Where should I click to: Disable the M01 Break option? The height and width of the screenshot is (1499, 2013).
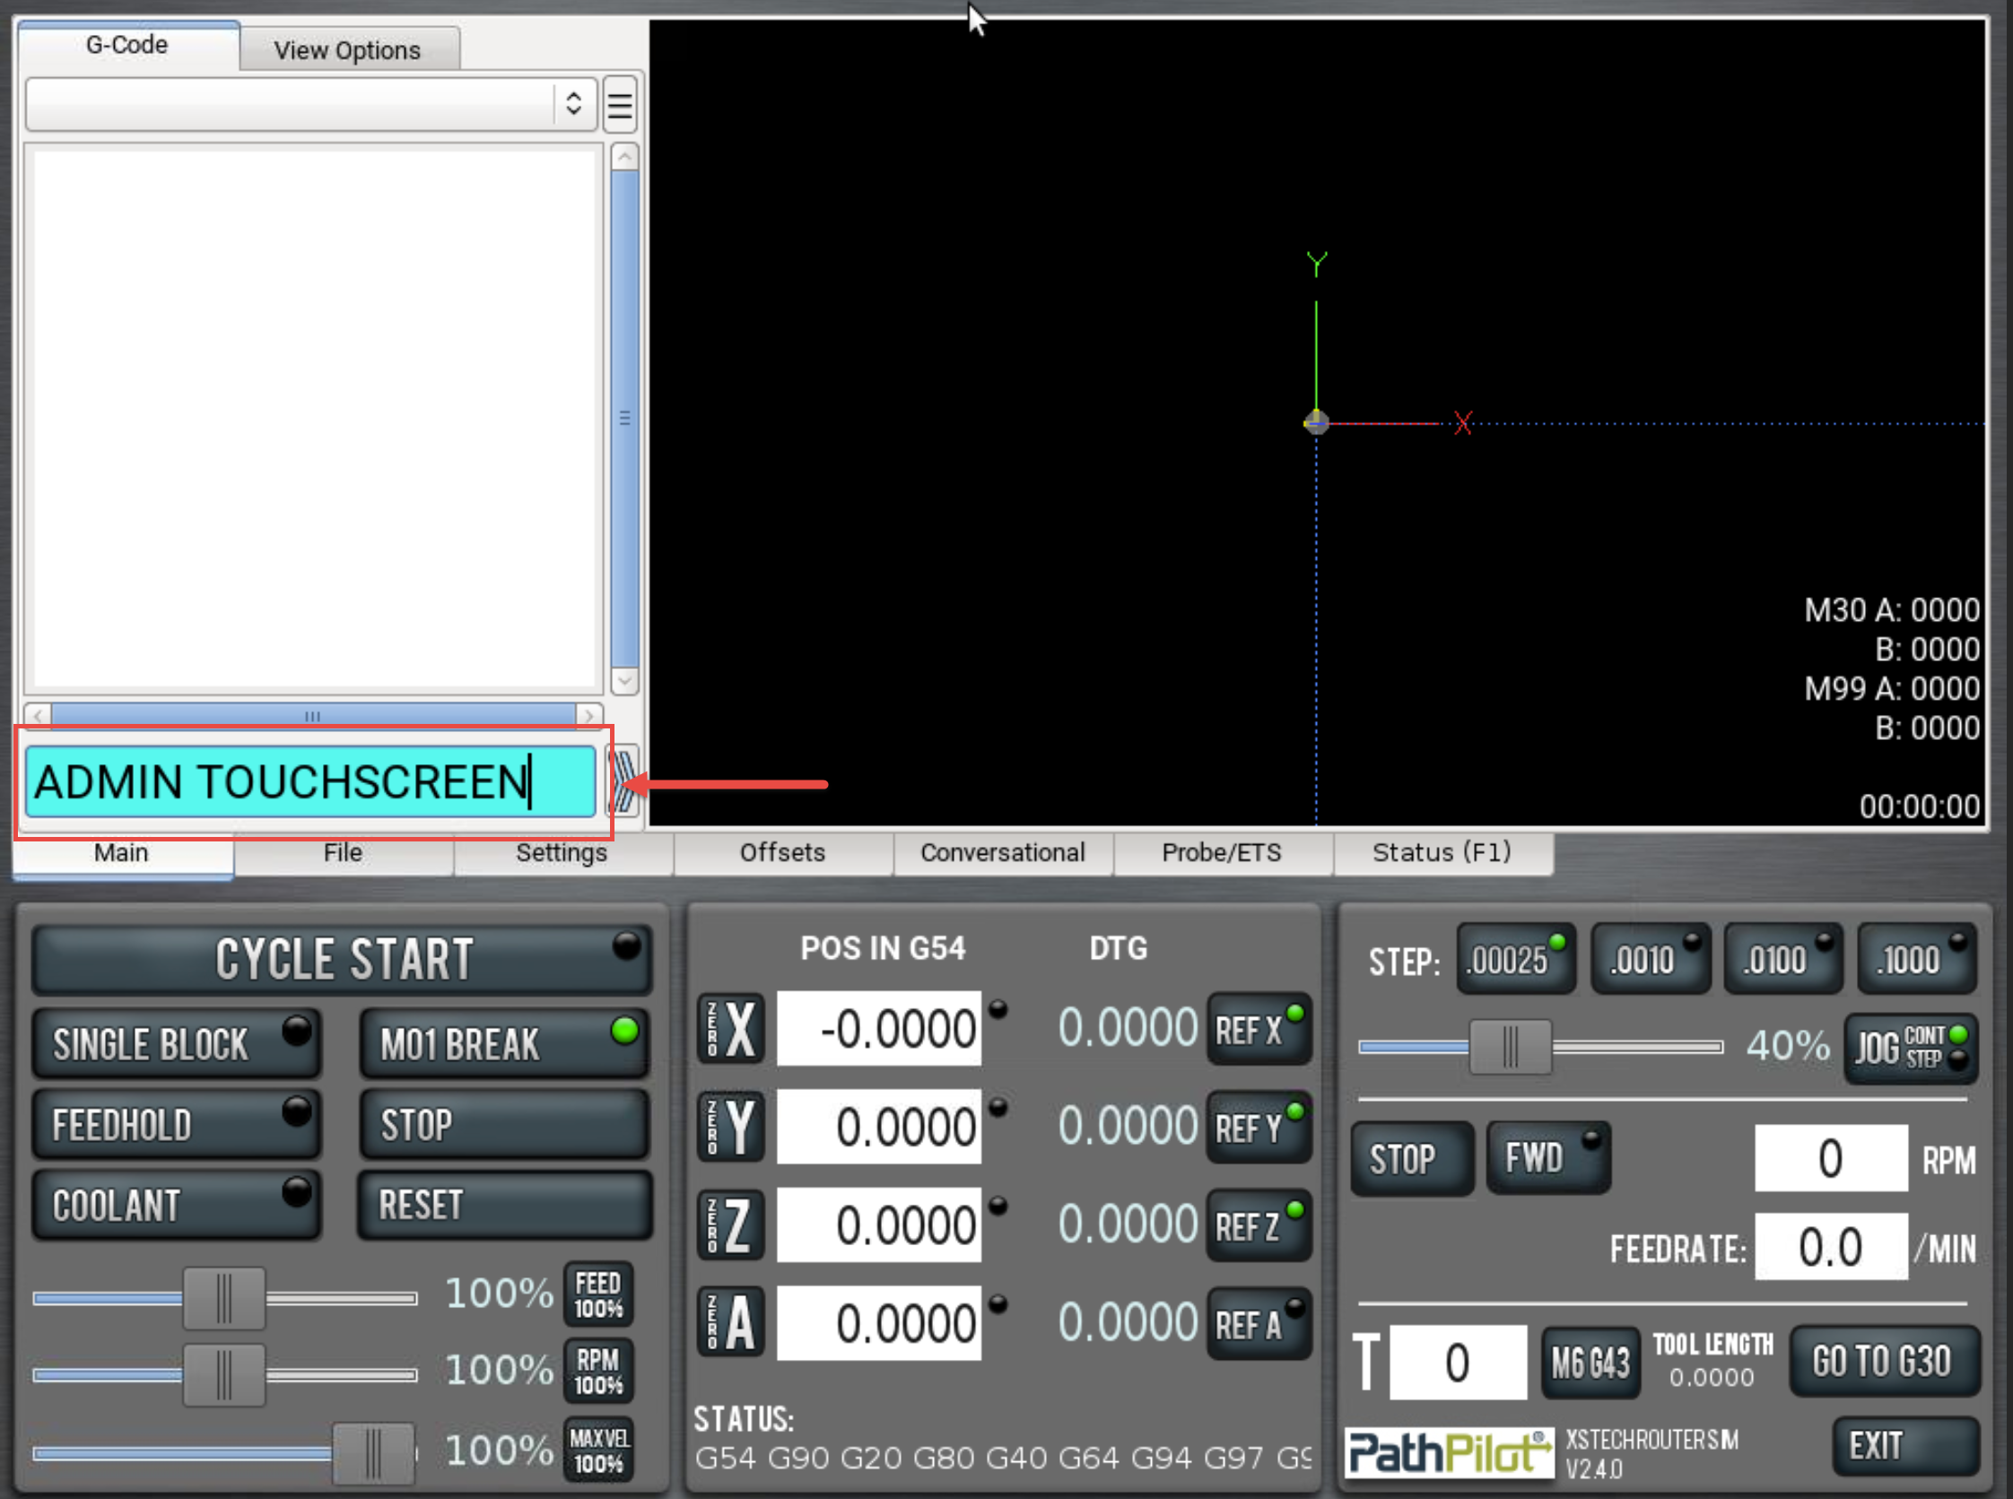[x=504, y=1043]
